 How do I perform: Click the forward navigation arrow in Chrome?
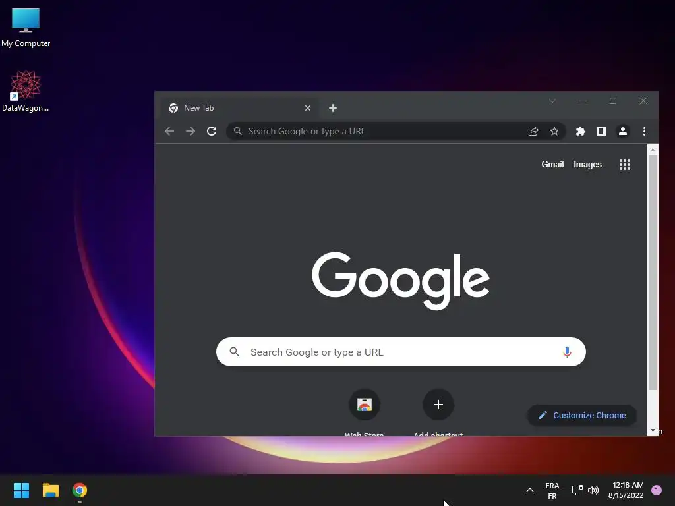click(191, 131)
